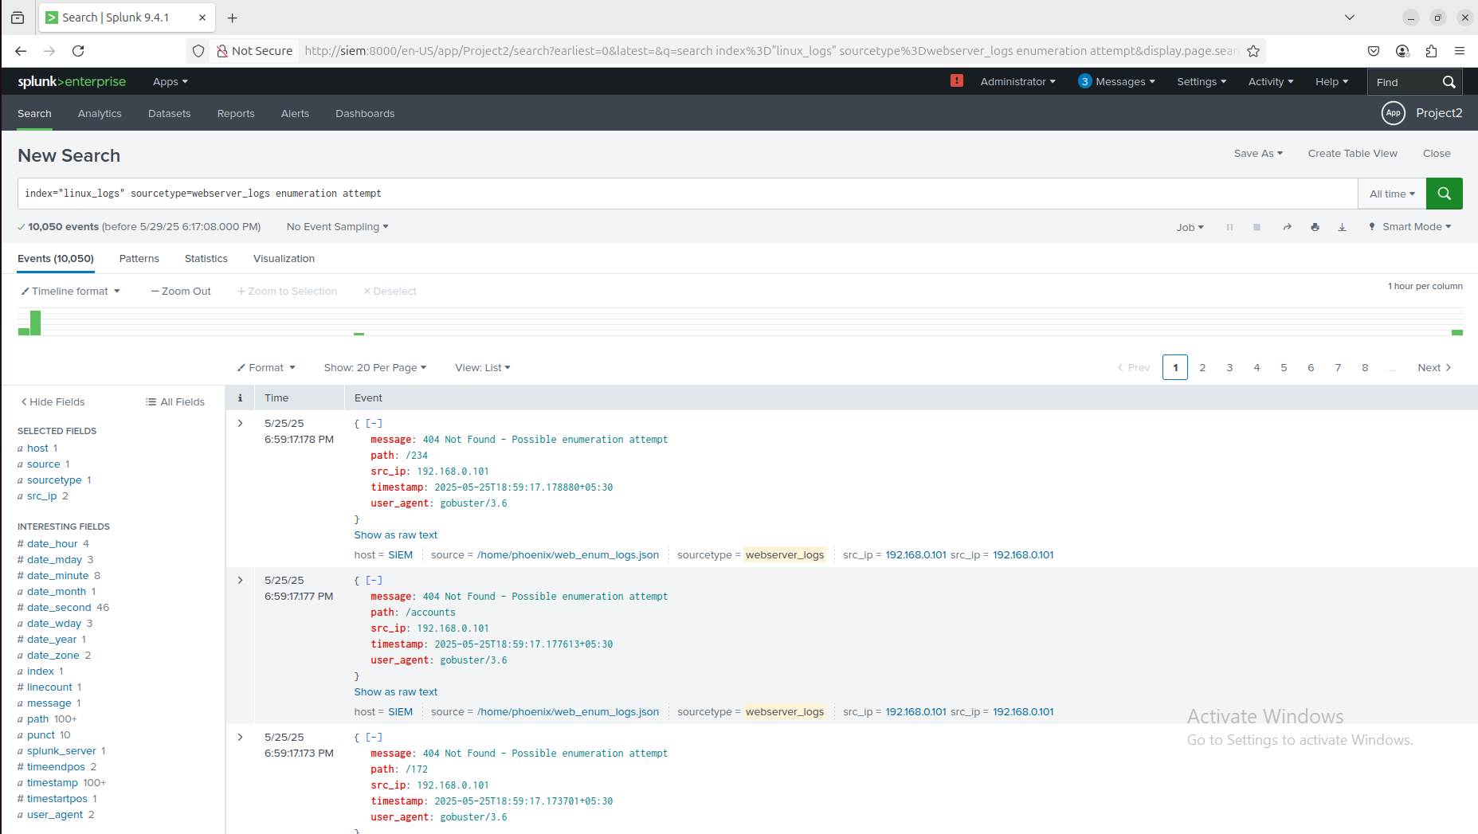Open the No Event Sampling dropdown
The width and height of the screenshot is (1478, 834).
(338, 227)
